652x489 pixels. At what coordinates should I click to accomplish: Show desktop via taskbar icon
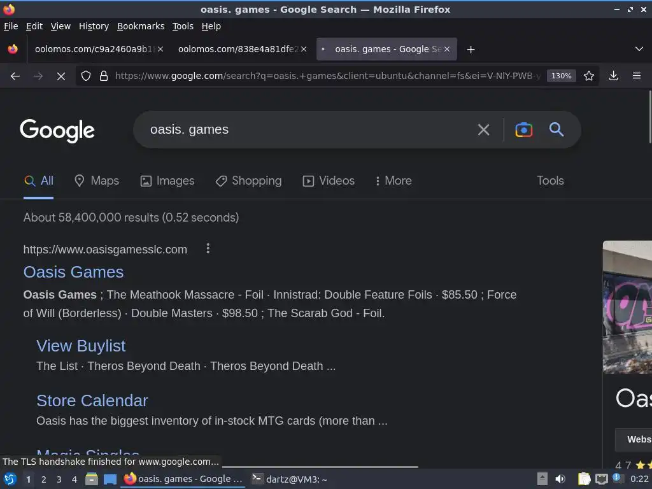pos(110,479)
